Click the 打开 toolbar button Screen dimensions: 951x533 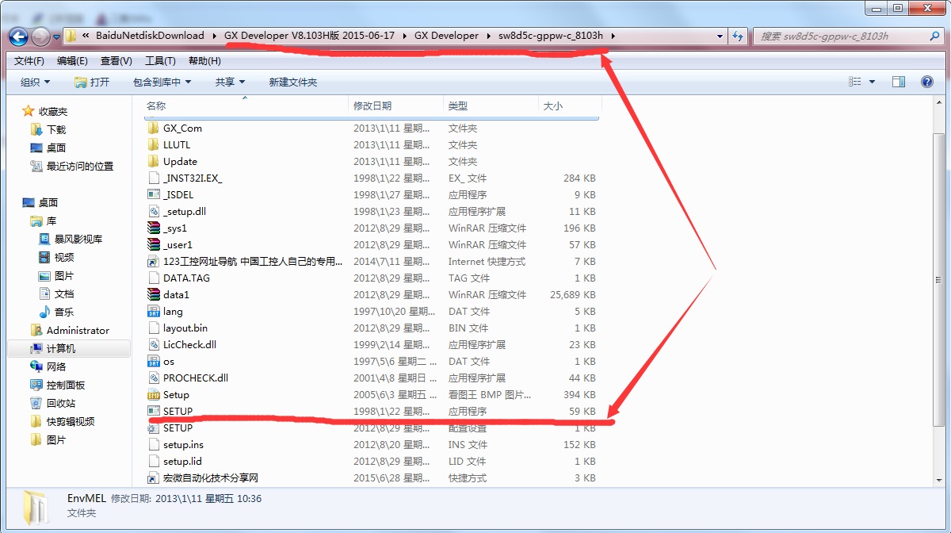pos(93,82)
